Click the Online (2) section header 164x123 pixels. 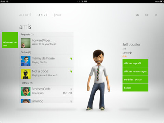coord(26,52)
